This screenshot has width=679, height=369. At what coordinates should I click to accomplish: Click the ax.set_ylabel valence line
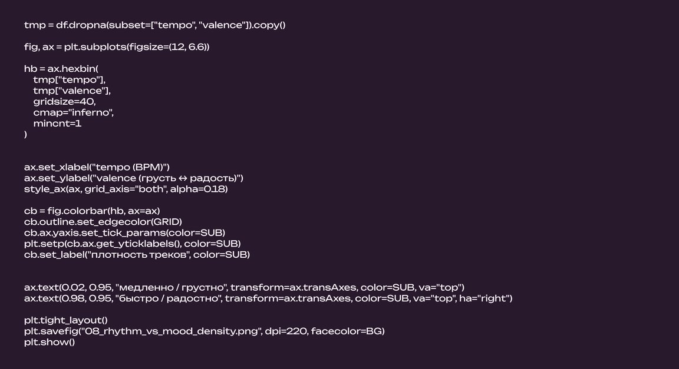coord(133,178)
